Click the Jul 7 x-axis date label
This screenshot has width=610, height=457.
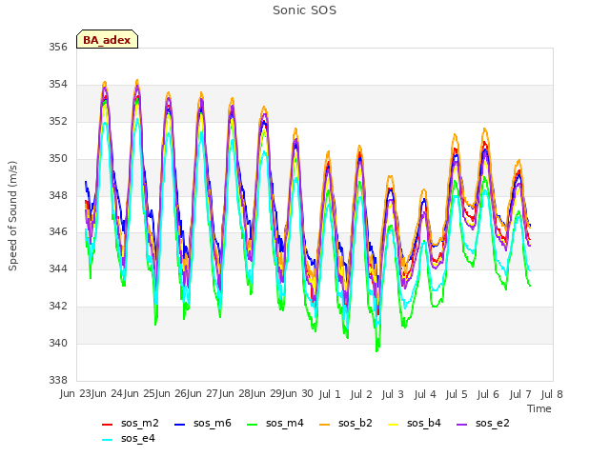pos(520,395)
